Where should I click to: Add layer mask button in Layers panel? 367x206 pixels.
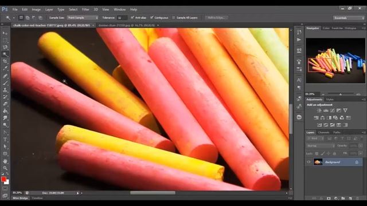tap(329, 199)
